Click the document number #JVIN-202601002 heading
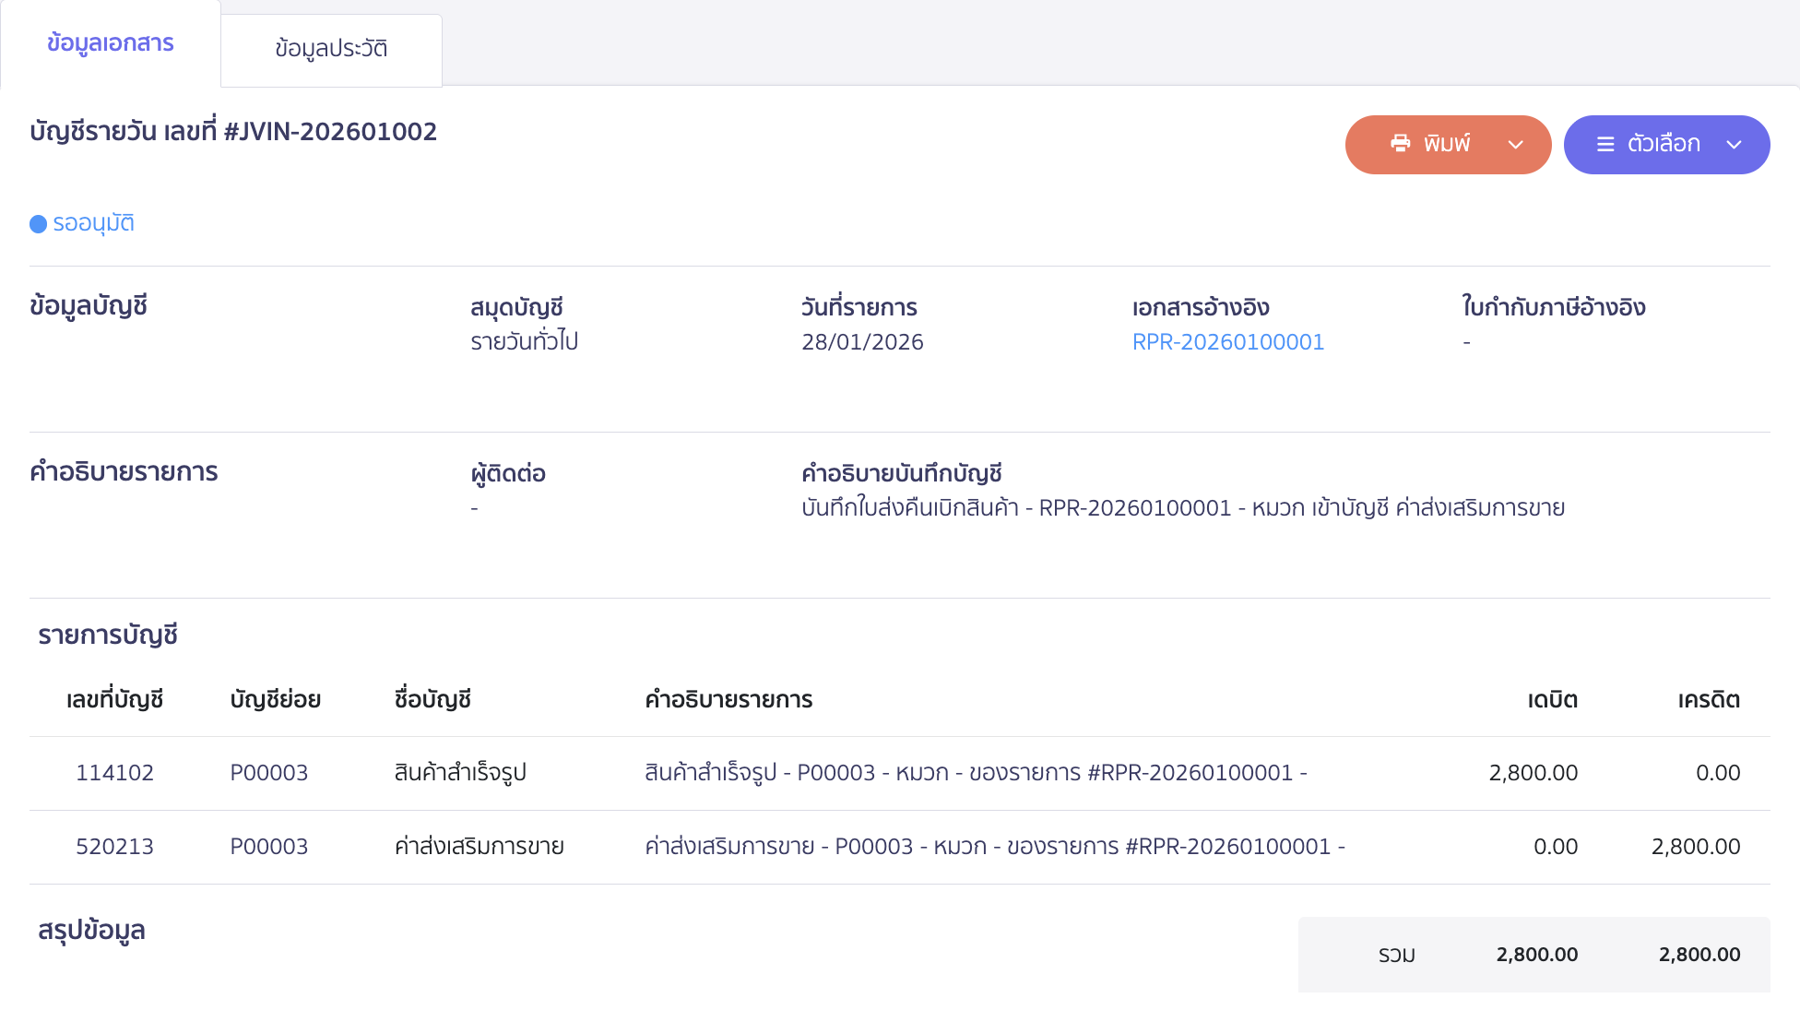 tap(231, 131)
